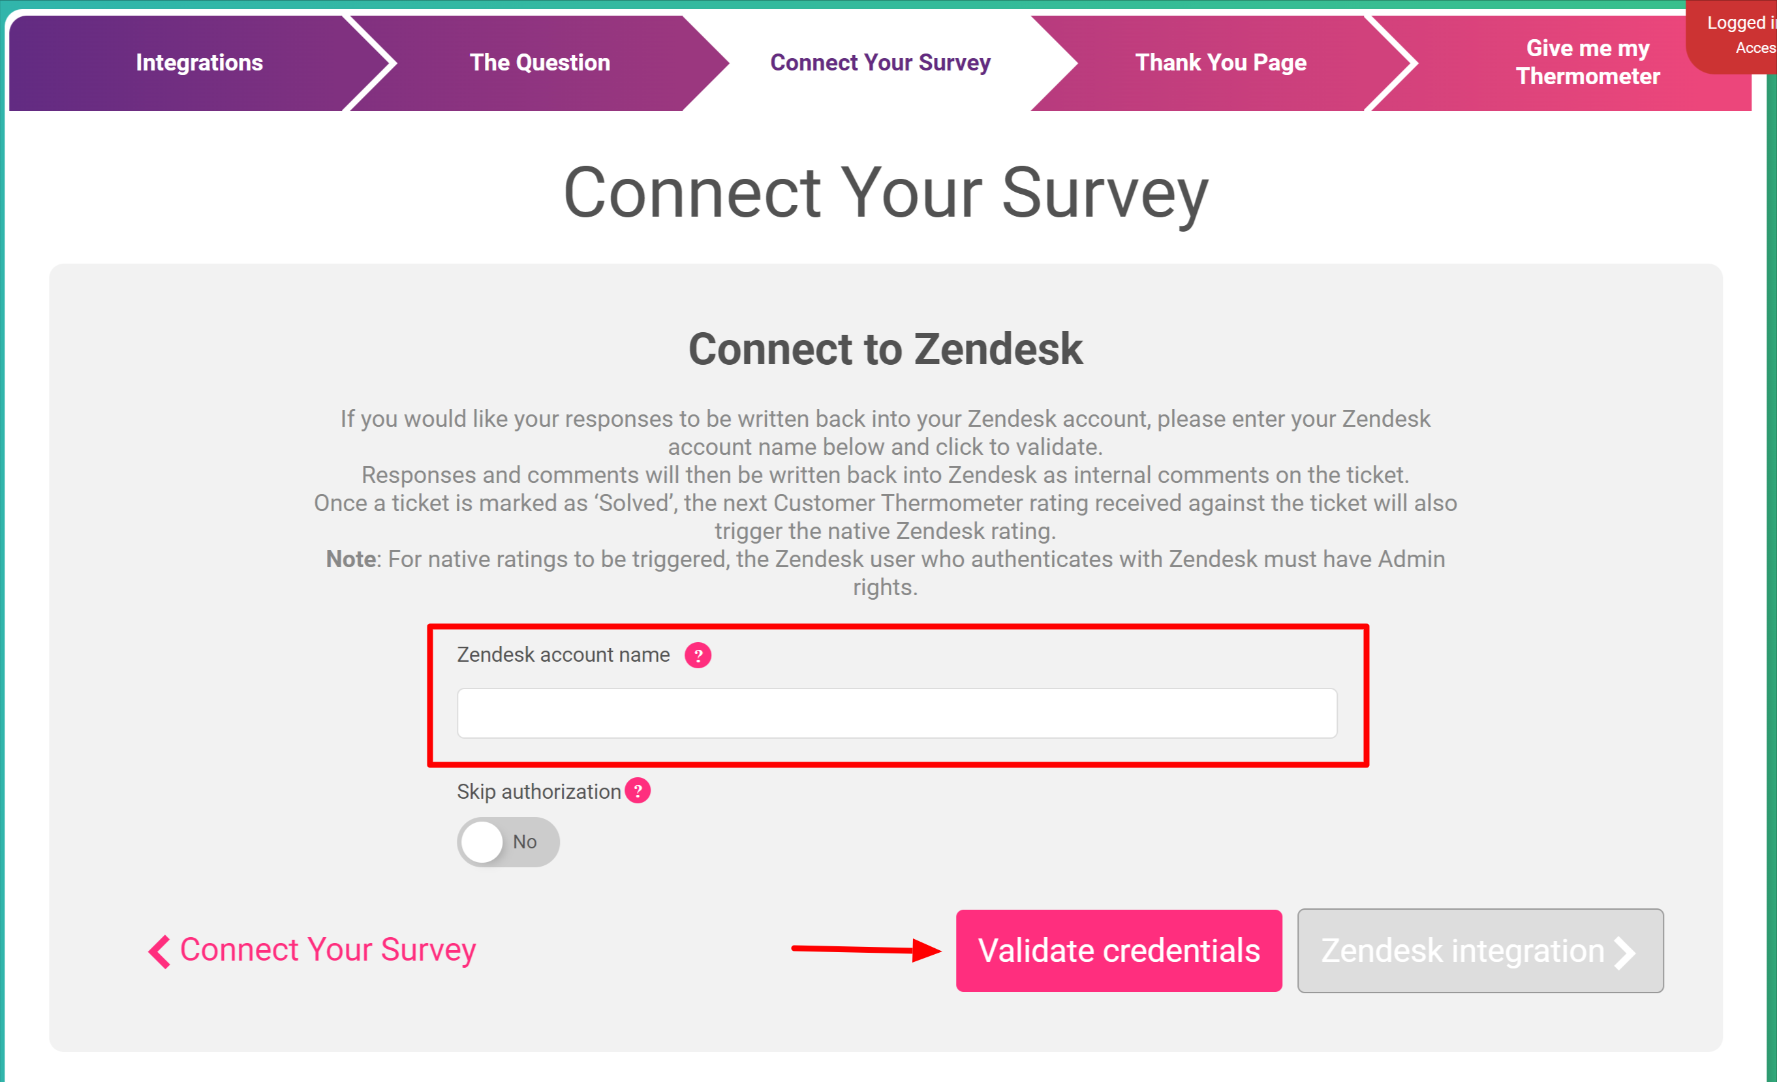Click the Validate credentials button
The height and width of the screenshot is (1082, 1777).
pos(1119,951)
